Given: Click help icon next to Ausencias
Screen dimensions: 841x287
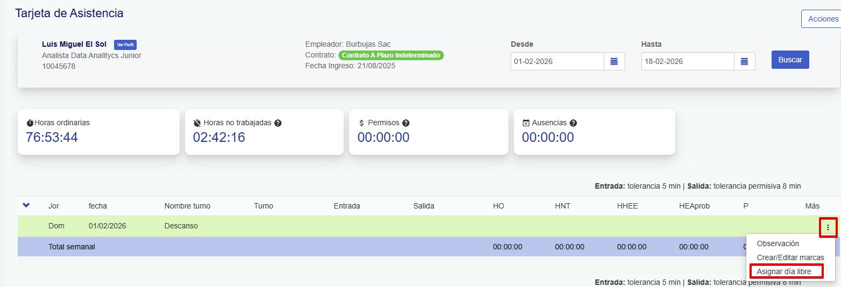Looking at the screenshot, I should [x=573, y=123].
